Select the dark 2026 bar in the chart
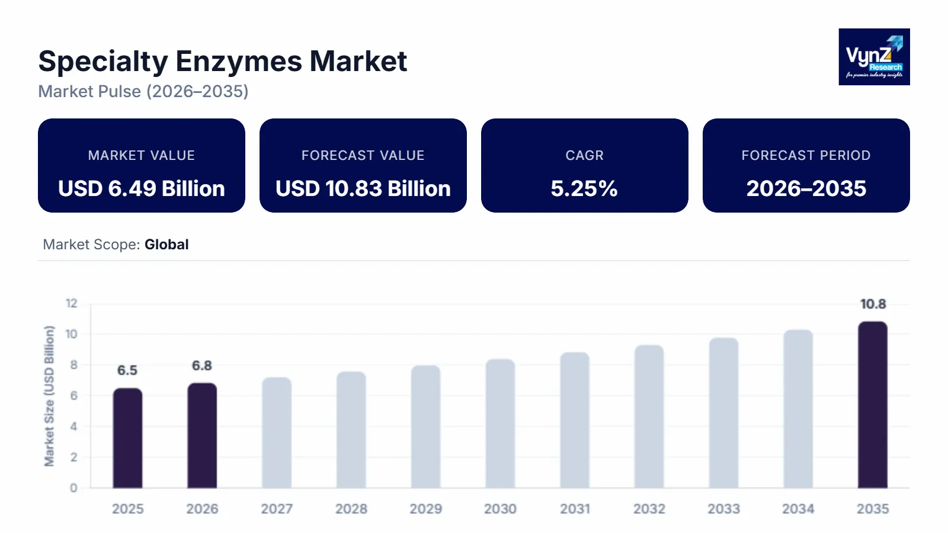This screenshot has width=948, height=533. 202,436
